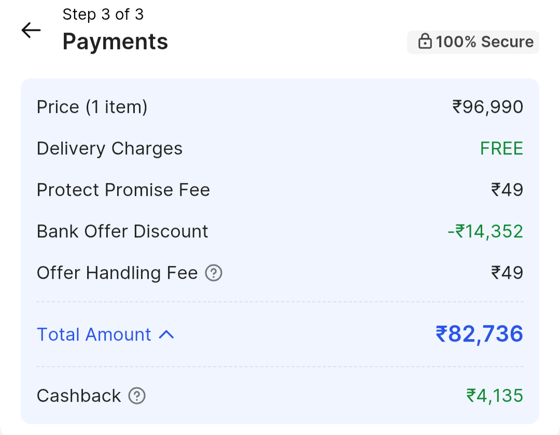Select the Step 3 of 3 indicator
The height and width of the screenshot is (435, 560).
pyautogui.click(x=103, y=15)
